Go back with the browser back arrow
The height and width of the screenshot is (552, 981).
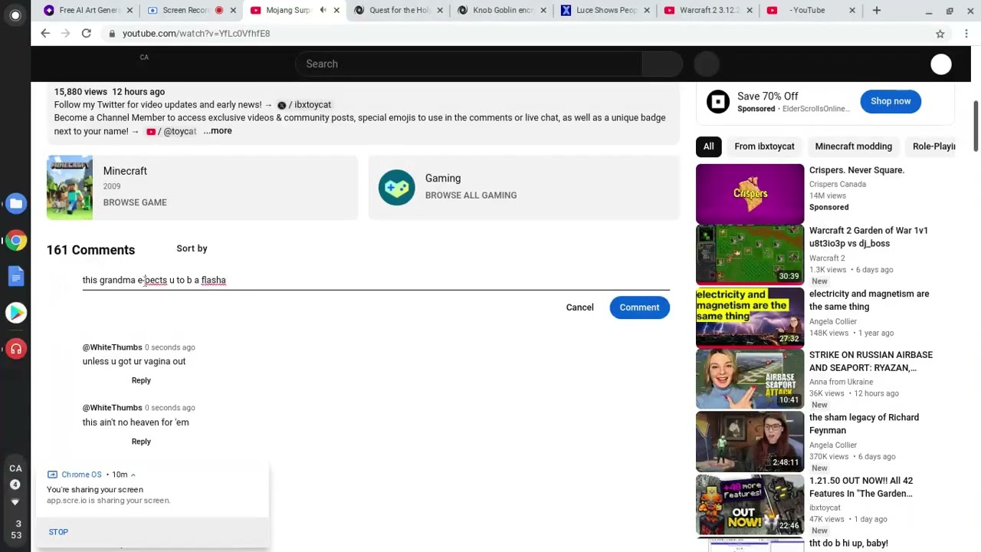tap(45, 33)
